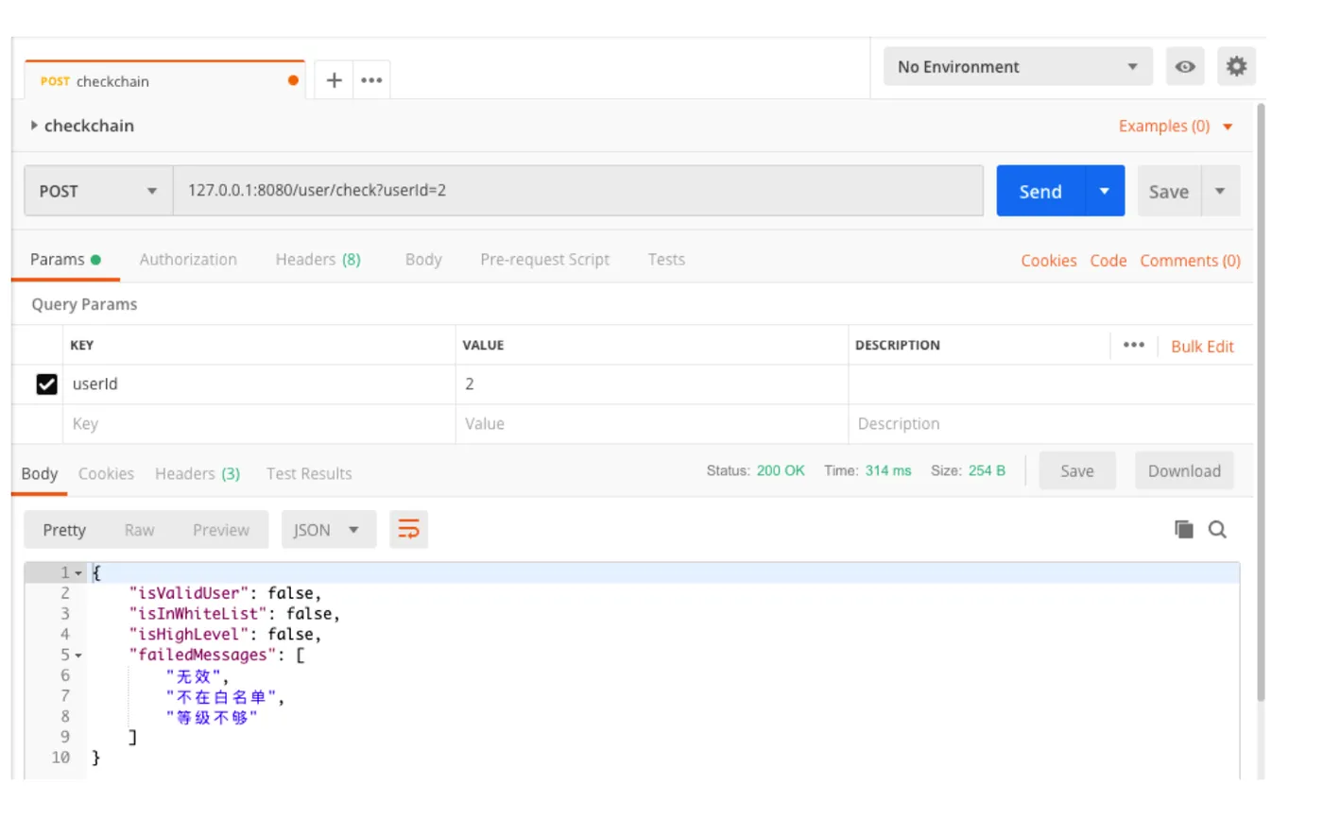
Task: Click the value cell containing 2
Action: coord(652,384)
